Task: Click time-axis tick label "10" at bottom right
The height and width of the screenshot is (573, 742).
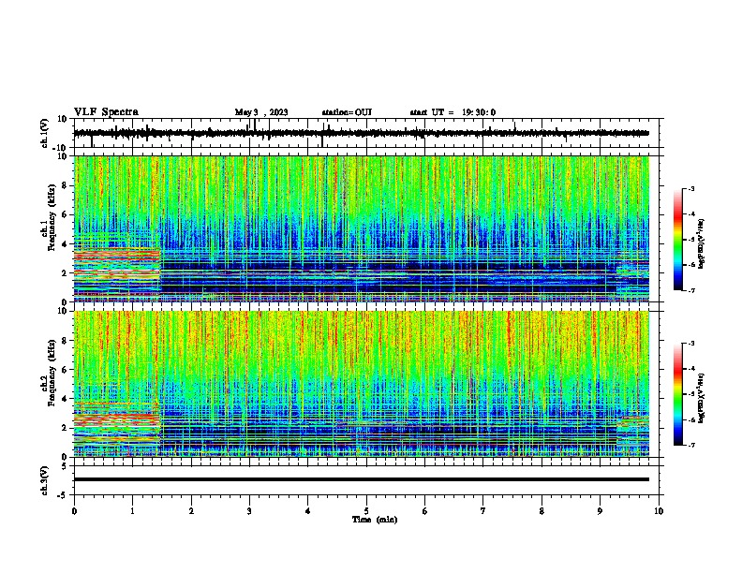Action: 659,511
